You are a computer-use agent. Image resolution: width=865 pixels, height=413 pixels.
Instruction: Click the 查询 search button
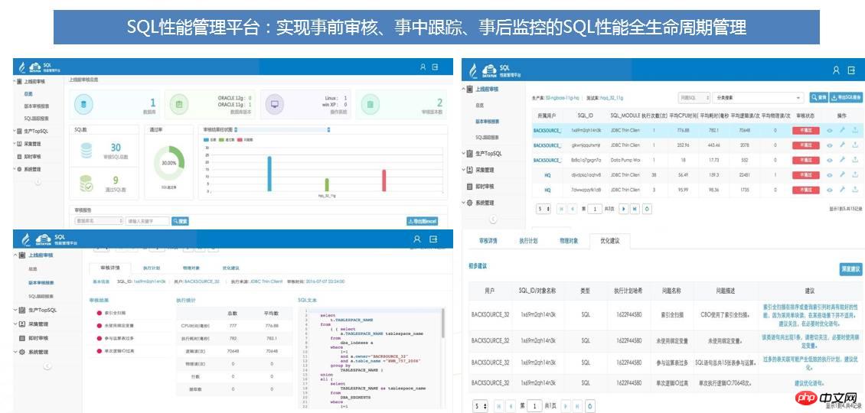(x=818, y=98)
